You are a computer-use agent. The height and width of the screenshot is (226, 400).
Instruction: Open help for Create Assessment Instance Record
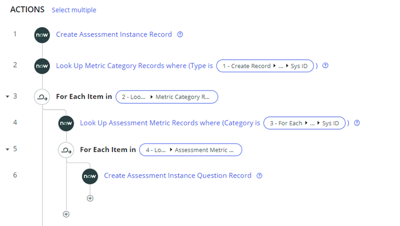(180, 34)
